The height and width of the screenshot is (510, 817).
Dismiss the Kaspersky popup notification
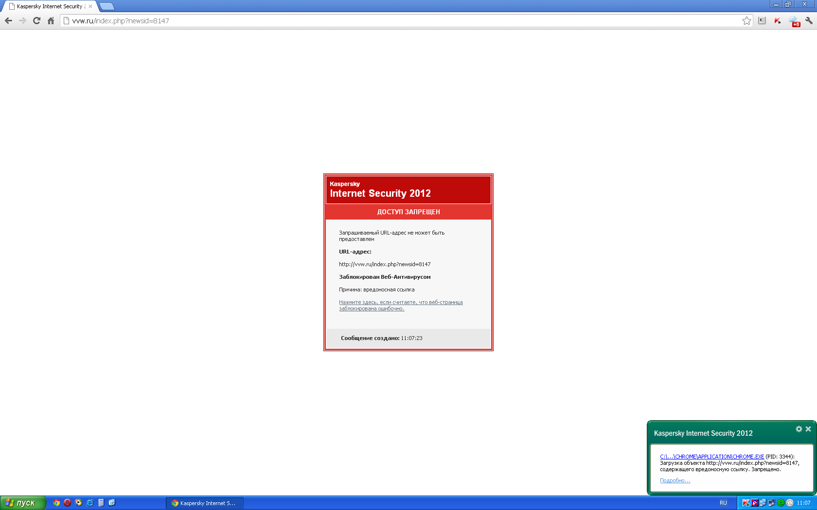coord(808,429)
